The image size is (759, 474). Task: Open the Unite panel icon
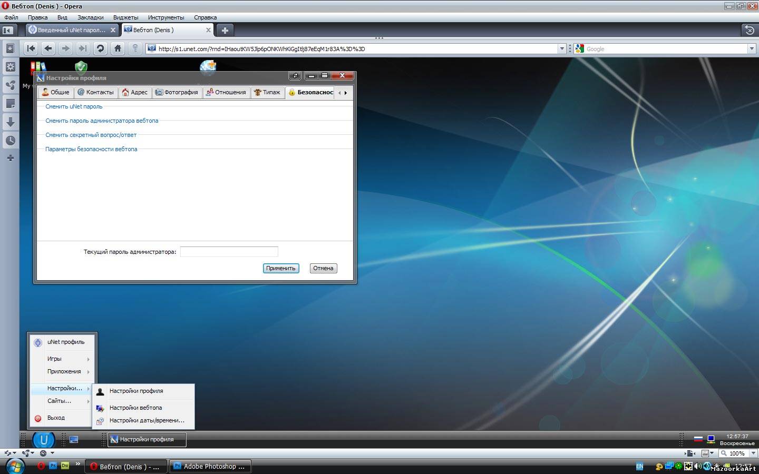tap(10, 85)
